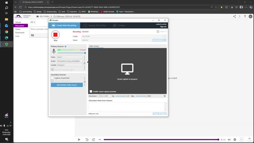
Task: Open the WhatsApp bookmark
Action: click(93, 12)
